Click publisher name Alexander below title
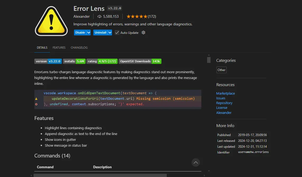Viewport: 302px width, 177px height. (81, 17)
